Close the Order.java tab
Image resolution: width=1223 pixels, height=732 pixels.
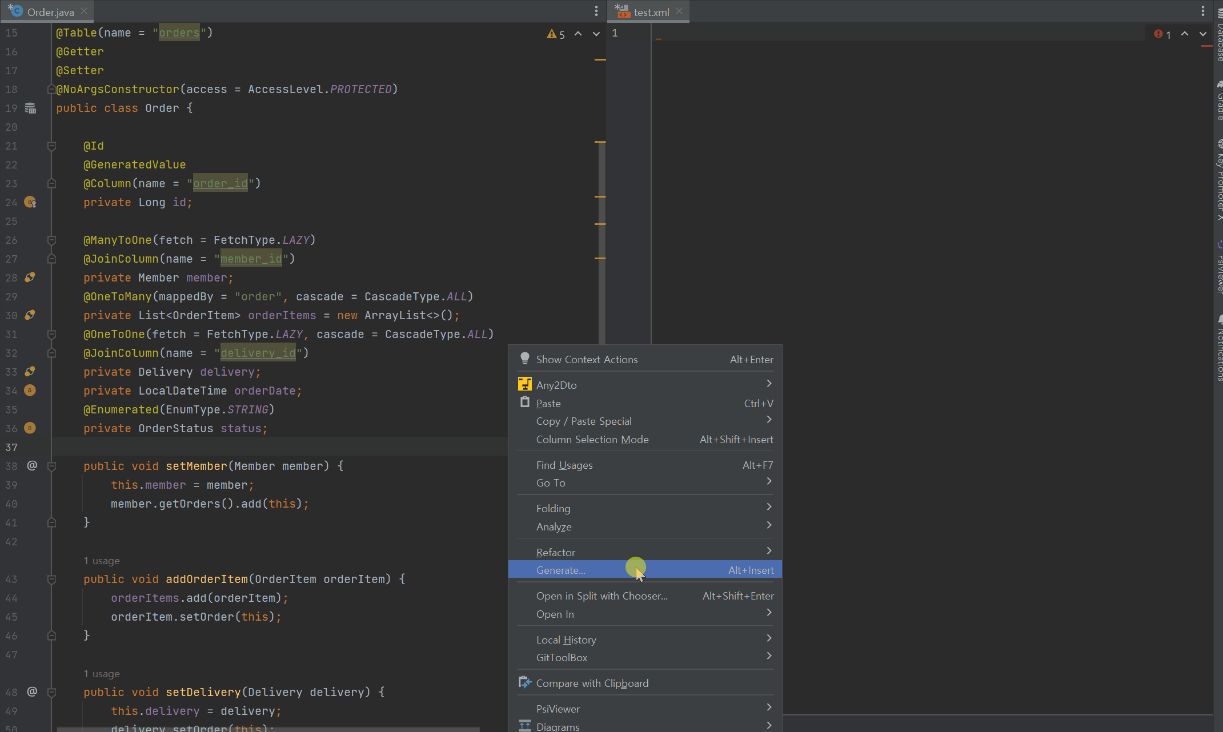click(x=84, y=11)
